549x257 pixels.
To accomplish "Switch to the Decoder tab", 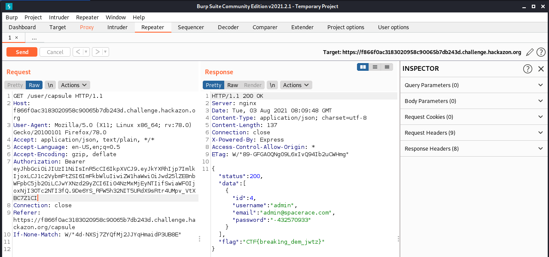I will point(228,27).
